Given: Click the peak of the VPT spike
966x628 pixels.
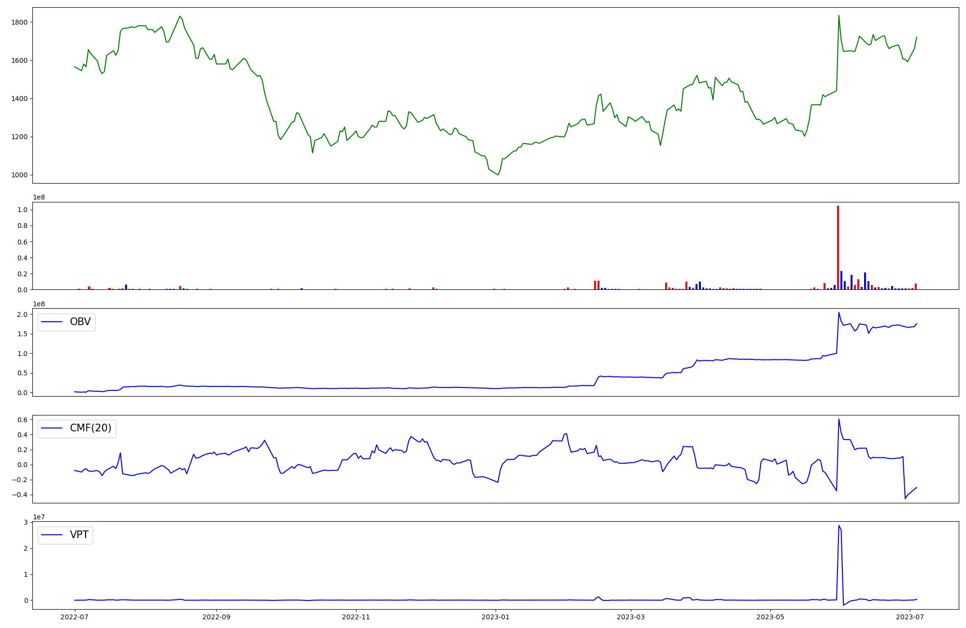Looking at the screenshot, I should coord(839,526).
